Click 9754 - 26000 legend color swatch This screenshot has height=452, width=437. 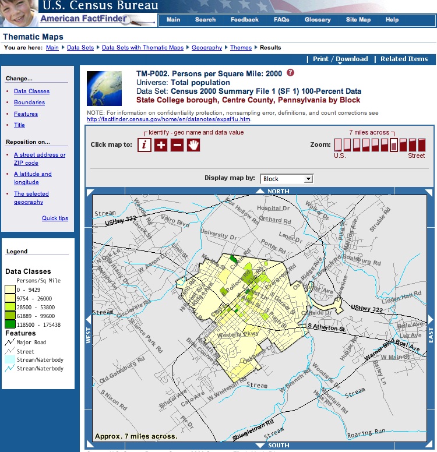click(10, 298)
